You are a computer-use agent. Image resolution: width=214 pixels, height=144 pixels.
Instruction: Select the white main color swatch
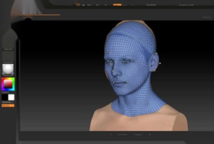[x=11, y=97]
